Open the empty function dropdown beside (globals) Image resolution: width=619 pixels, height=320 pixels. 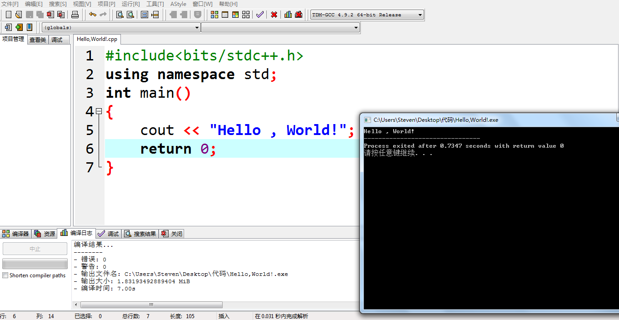click(x=280, y=28)
